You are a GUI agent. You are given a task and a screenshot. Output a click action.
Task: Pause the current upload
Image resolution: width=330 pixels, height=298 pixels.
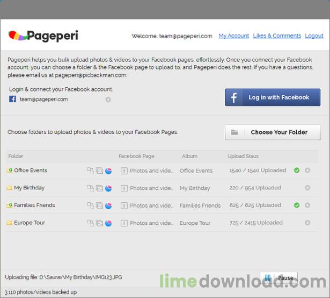click(279, 278)
